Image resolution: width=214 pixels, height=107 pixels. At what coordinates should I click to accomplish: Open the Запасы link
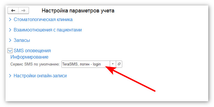pyautogui.click(x=22, y=40)
